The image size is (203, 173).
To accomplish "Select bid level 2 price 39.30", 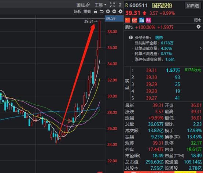I will [x=151, y=78].
